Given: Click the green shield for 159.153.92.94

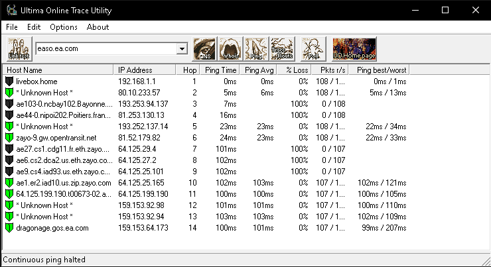Looking at the screenshot, I should pyautogui.click(x=9, y=217).
